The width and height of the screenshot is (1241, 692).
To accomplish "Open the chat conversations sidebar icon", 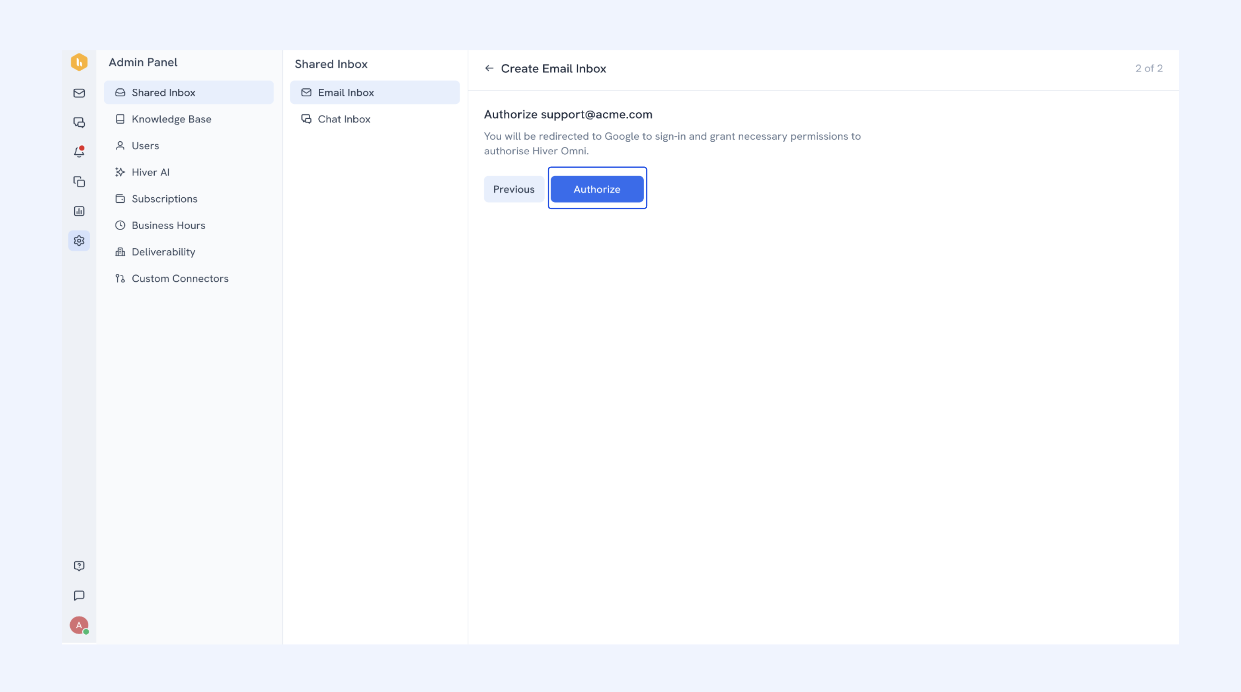I will click(79, 122).
